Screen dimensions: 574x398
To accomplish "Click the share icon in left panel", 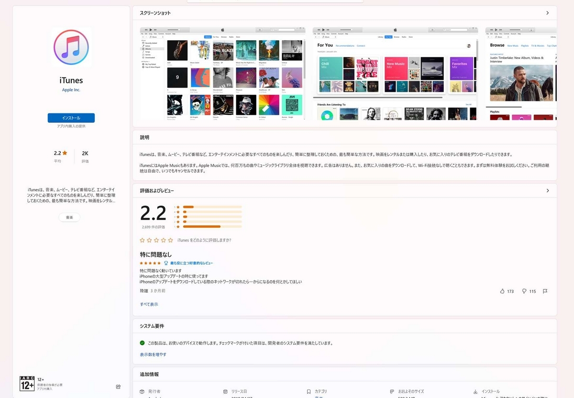I will pyautogui.click(x=118, y=387).
